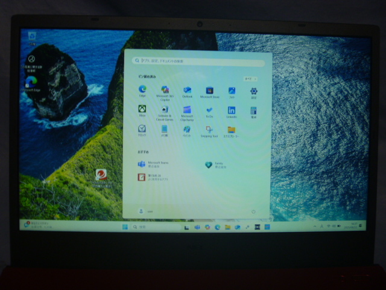Image resolution: width=386 pixels, height=290 pixels.
Task: Open Microsoft Store from Start menu
Action: [x=209, y=92]
